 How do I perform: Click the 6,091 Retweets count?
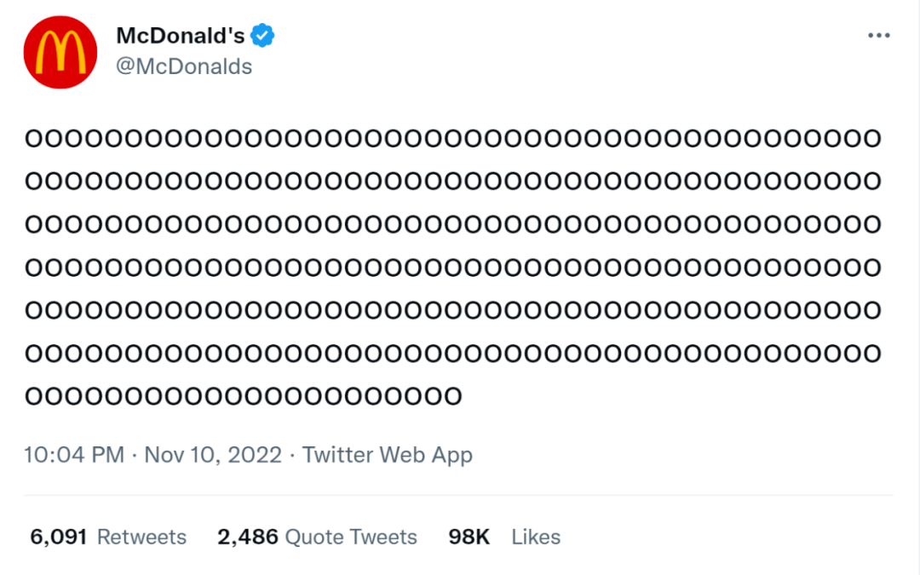[x=58, y=537]
